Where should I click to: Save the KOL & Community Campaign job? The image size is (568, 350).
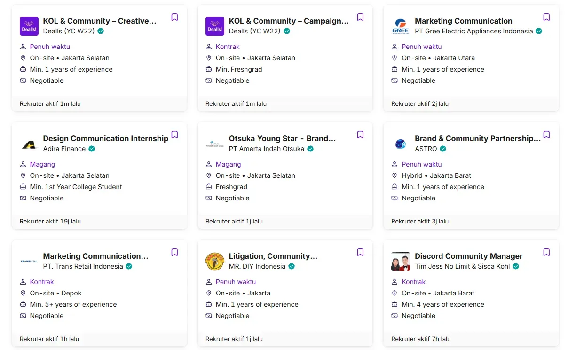point(360,17)
